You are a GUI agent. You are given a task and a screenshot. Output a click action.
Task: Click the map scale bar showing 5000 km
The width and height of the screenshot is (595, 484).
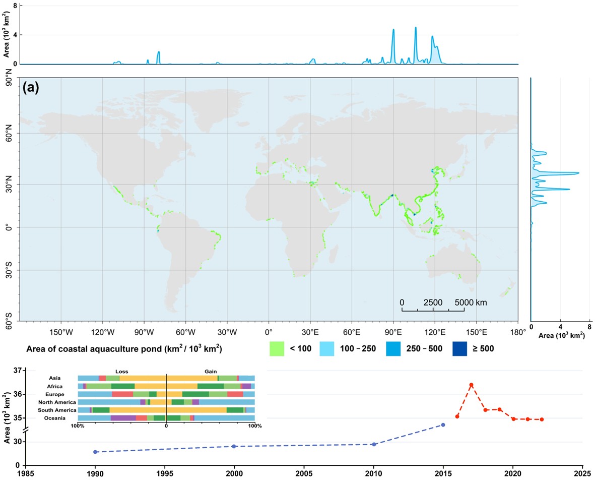pos(432,309)
